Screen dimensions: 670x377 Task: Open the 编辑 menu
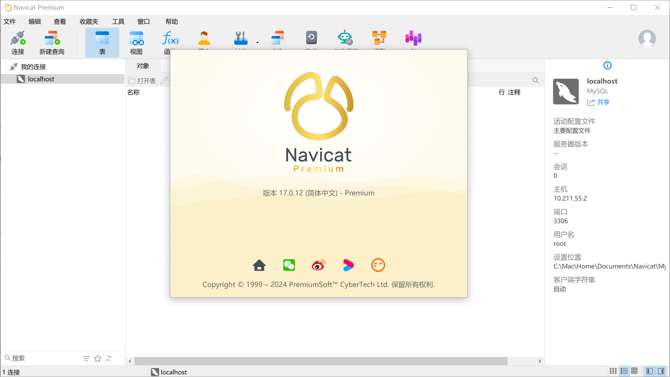(35, 22)
